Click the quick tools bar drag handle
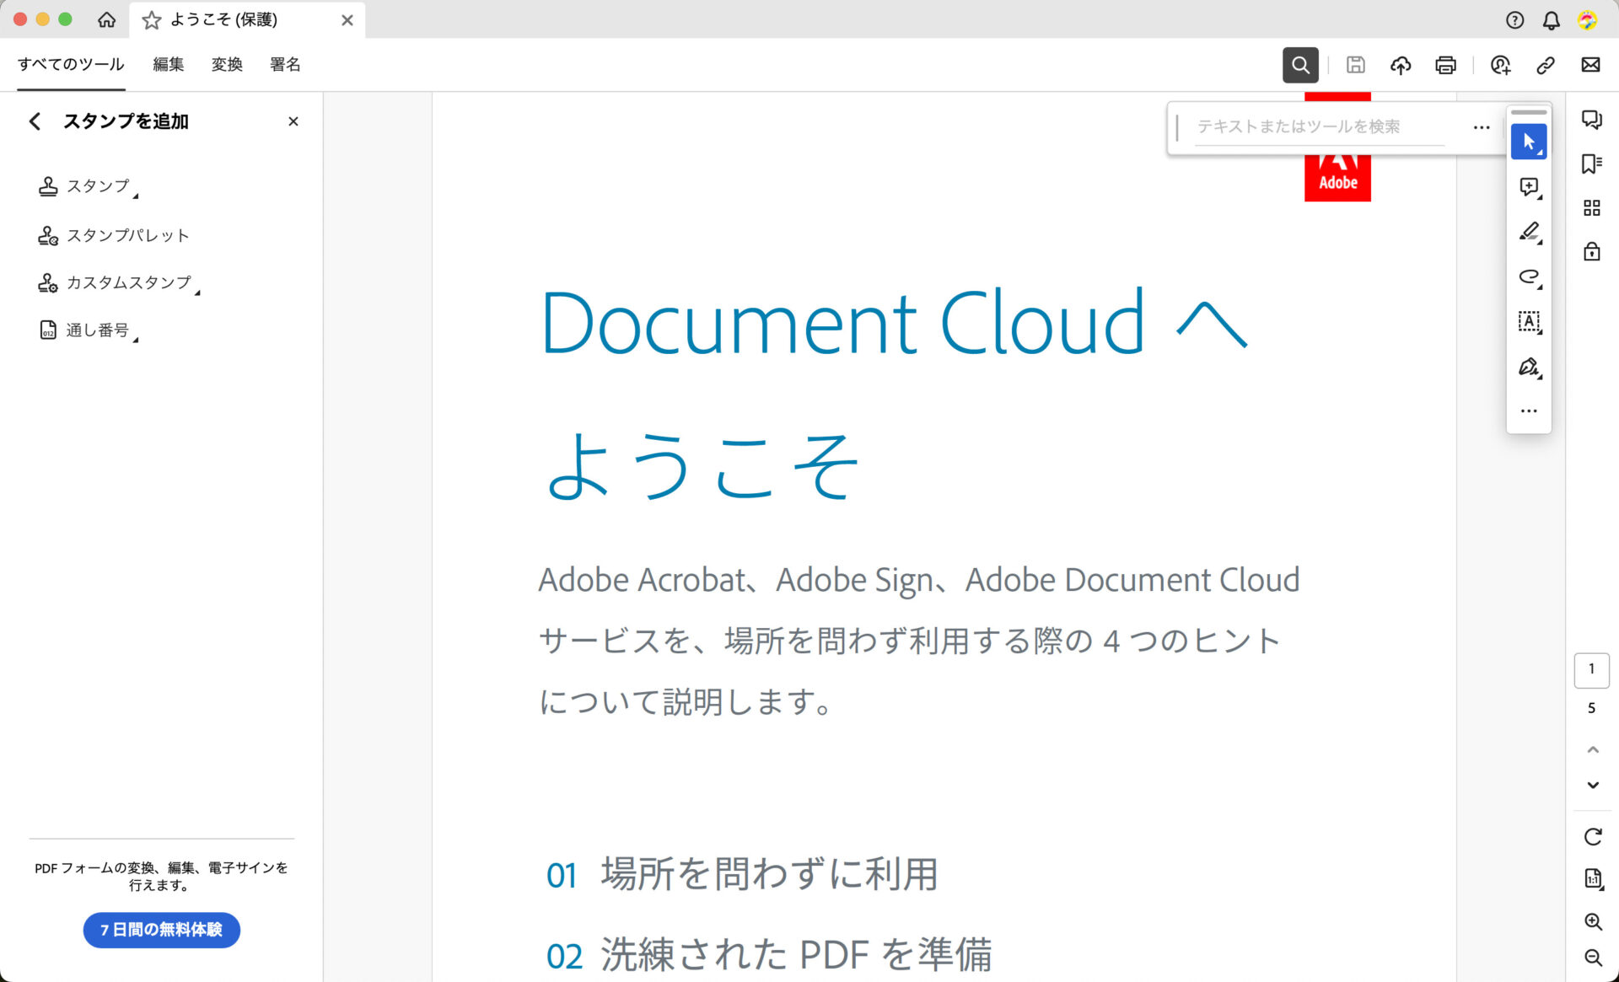Image resolution: width=1619 pixels, height=982 pixels. [1529, 112]
